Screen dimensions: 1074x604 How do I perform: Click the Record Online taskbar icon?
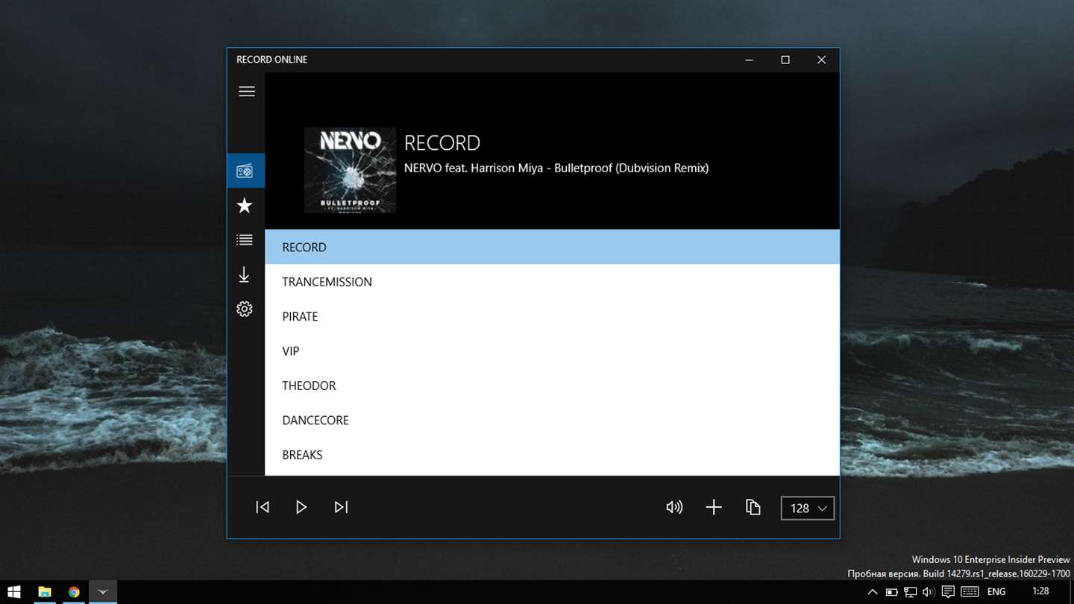[103, 592]
